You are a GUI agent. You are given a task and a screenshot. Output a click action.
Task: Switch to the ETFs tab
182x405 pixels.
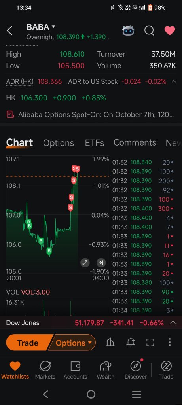[x=94, y=143]
